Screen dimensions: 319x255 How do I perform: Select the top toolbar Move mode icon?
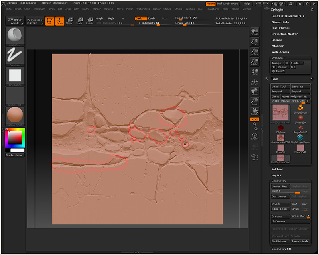tap(69, 21)
